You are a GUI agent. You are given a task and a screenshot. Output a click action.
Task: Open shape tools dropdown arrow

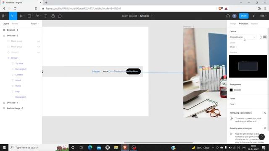32,16
